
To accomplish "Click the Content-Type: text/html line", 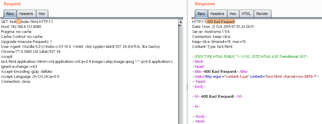I will pos(212,47).
